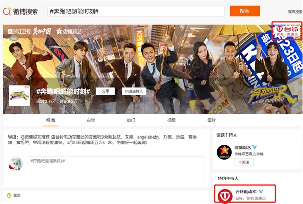
Task: Click the @微博综艺推荐 mention in the intro
Action: pyautogui.click(x=35, y=137)
